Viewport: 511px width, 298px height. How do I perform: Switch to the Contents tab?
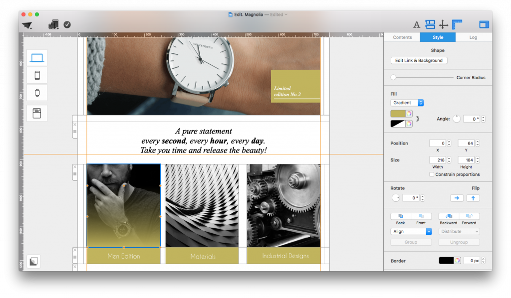click(x=402, y=37)
